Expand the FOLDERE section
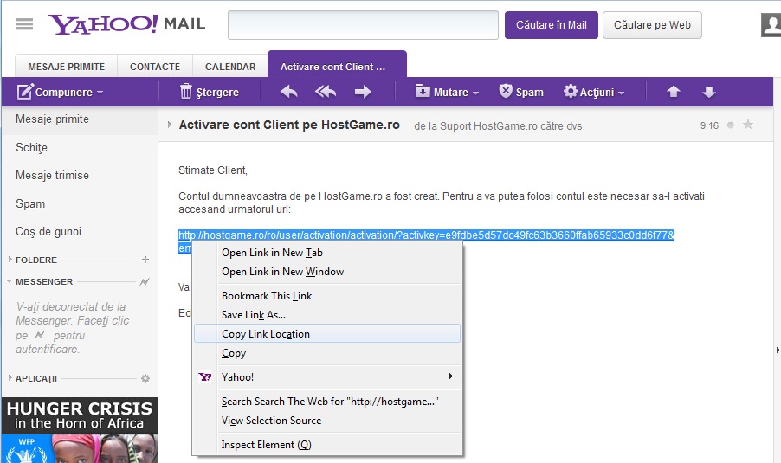The height and width of the screenshot is (463, 781). [10, 260]
